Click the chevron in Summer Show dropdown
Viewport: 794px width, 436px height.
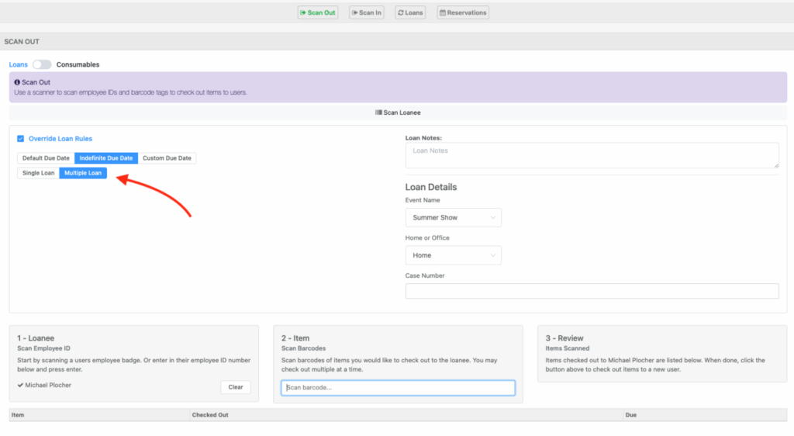click(492, 218)
